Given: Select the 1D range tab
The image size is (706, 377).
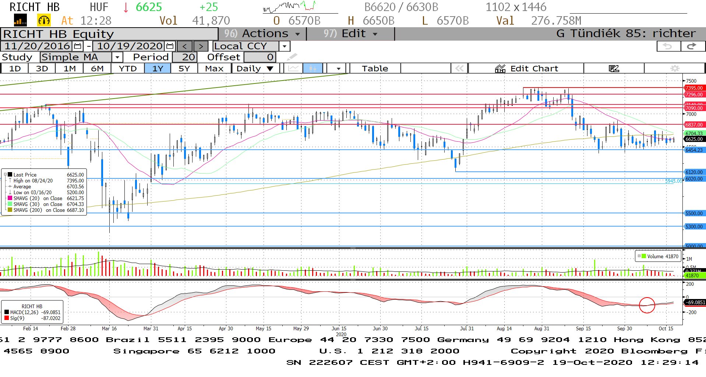Looking at the screenshot, I should (x=15, y=68).
